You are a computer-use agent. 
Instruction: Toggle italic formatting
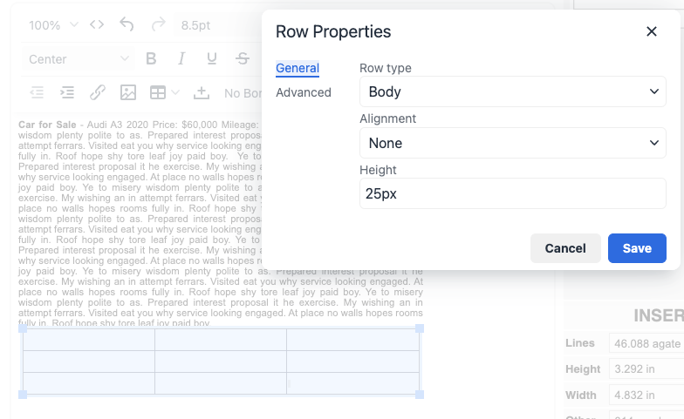coord(181,59)
